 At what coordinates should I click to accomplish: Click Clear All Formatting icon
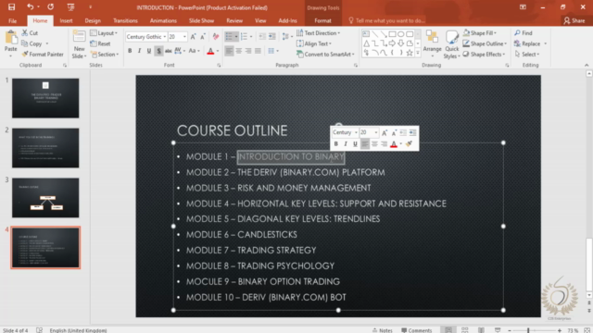click(x=216, y=37)
